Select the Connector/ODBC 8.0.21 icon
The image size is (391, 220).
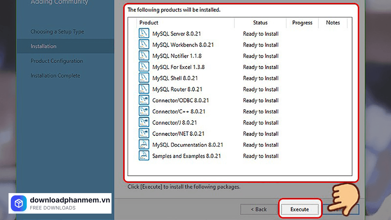click(144, 100)
